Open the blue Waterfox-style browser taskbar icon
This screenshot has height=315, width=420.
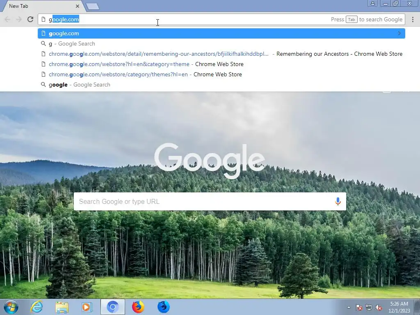click(163, 307)
